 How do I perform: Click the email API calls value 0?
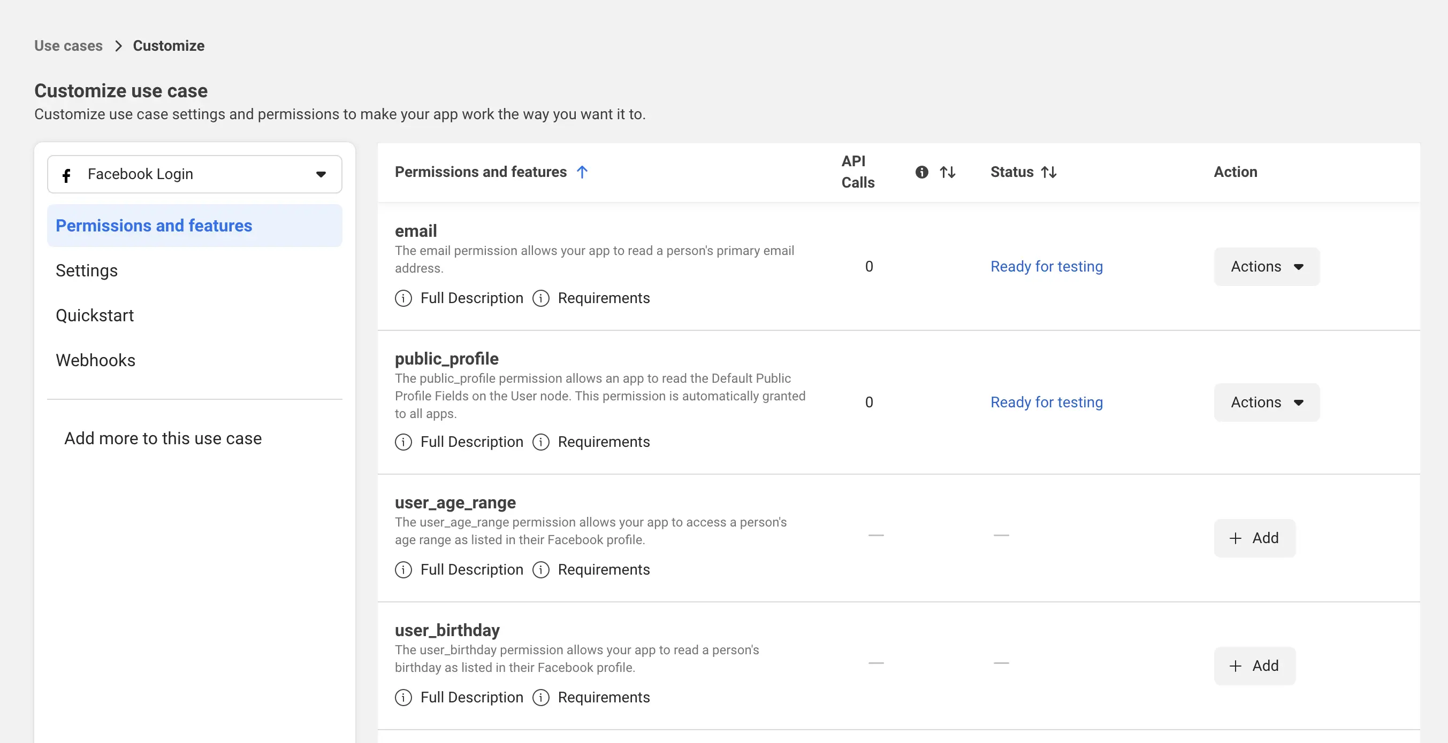coord(869,267)
